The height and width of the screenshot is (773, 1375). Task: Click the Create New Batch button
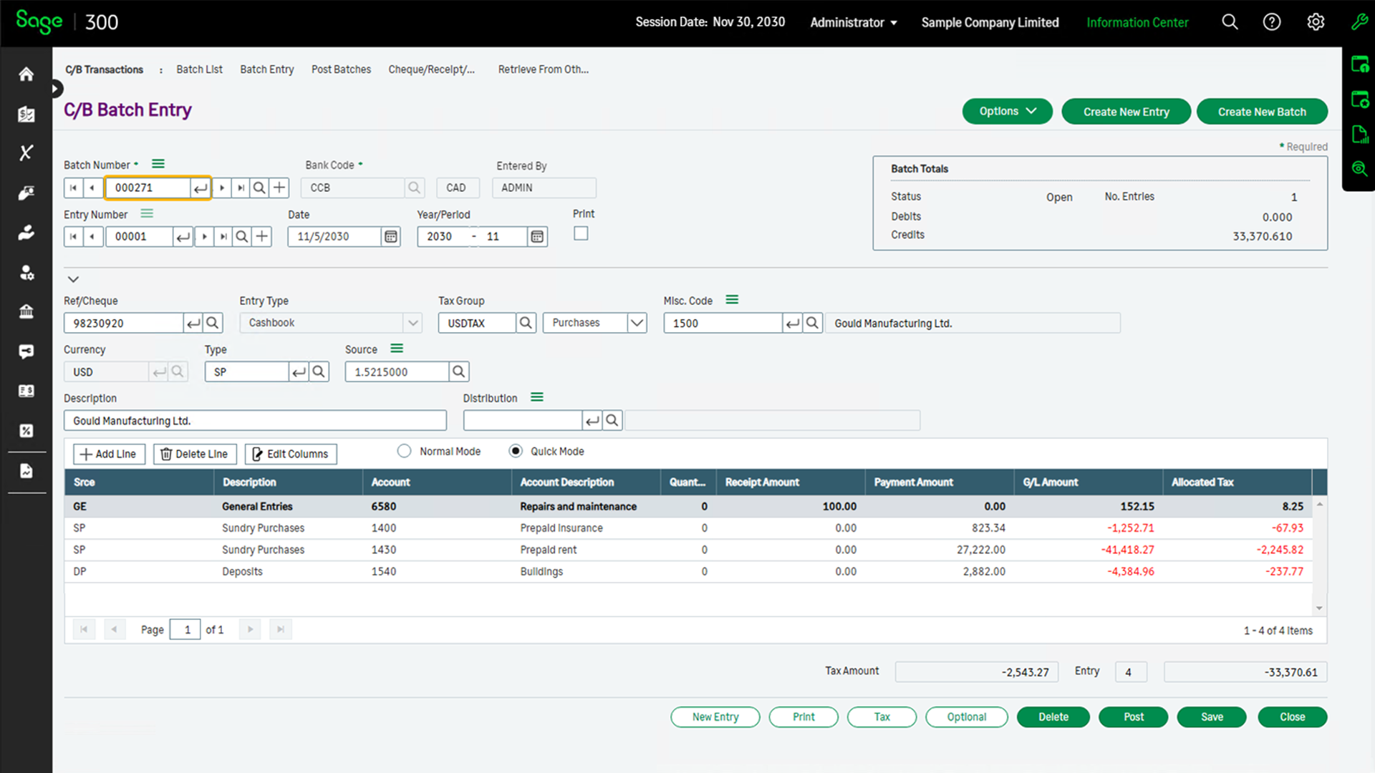(1262, 112)
